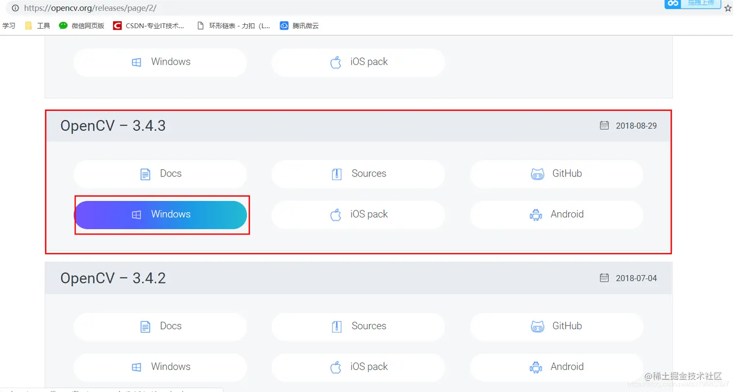Image resolution: width=733 pixels, height=392 pixels.
Task: Click the OpenCV – 3.4.3 heading
Action: (x=113, y=126)
